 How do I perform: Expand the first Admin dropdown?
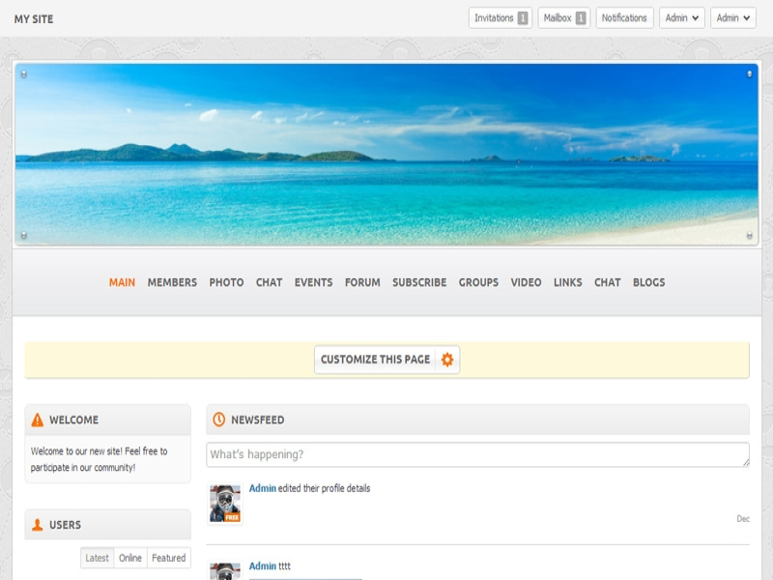pyautogui.click(x=681, y=18)
